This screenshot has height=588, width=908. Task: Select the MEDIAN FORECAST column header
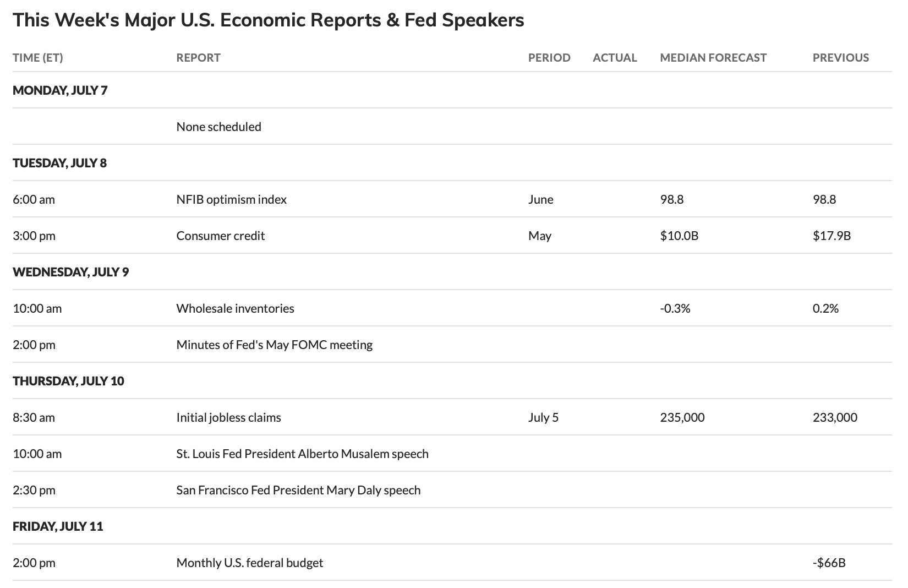coord(713,58)
